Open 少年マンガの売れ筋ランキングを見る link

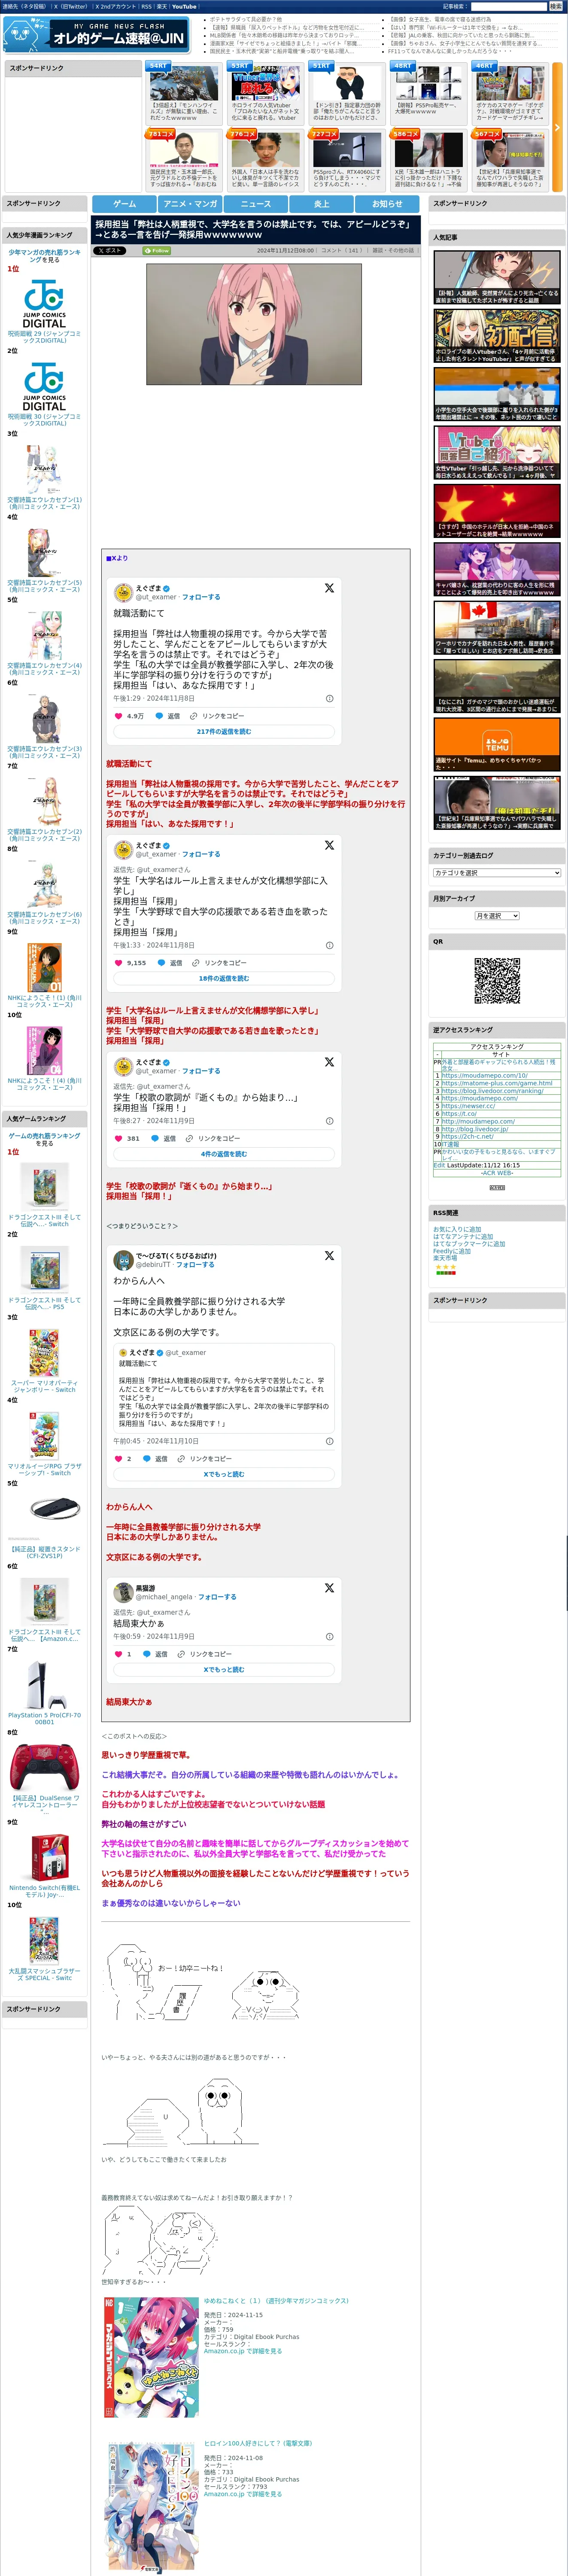44,256
